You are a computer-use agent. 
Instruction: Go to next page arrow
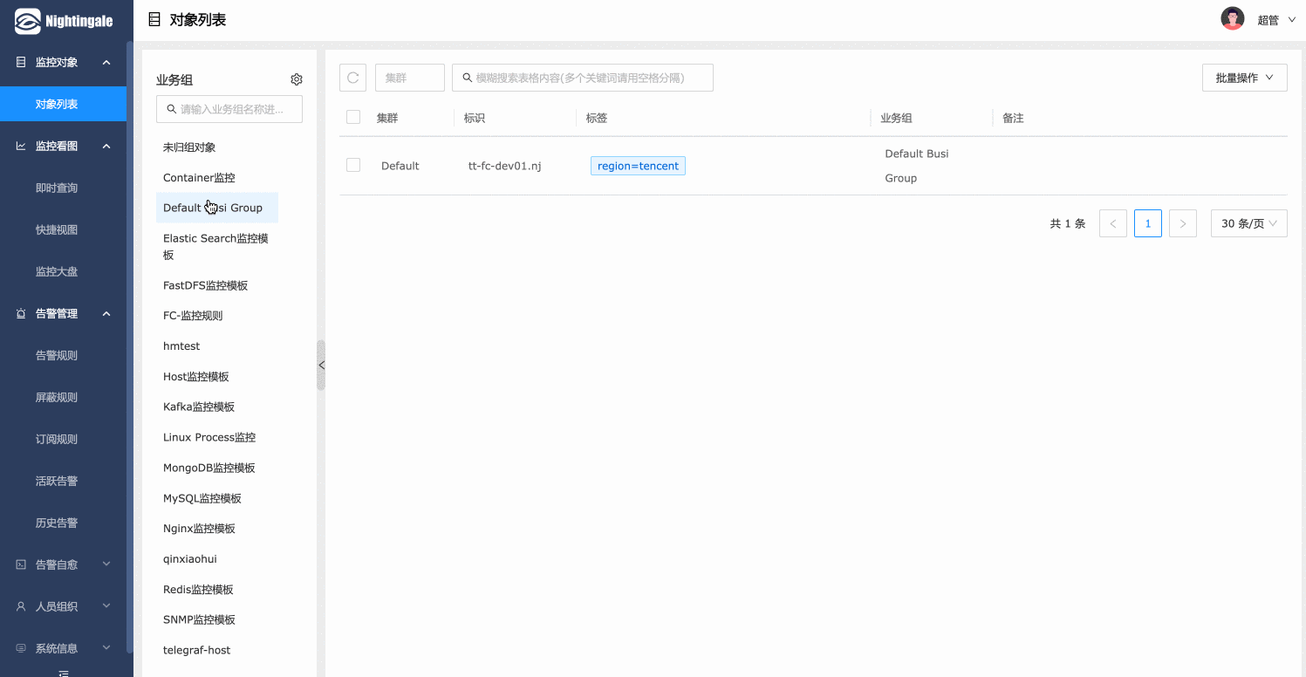[1183, 223]
